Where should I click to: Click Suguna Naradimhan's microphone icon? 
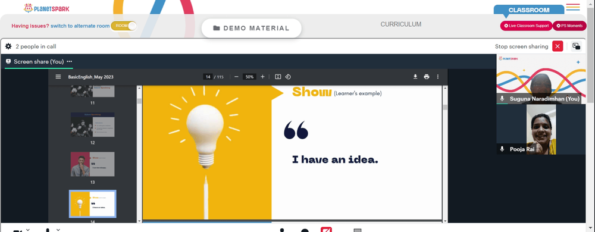pyautogui.click(x=502, y=99)
